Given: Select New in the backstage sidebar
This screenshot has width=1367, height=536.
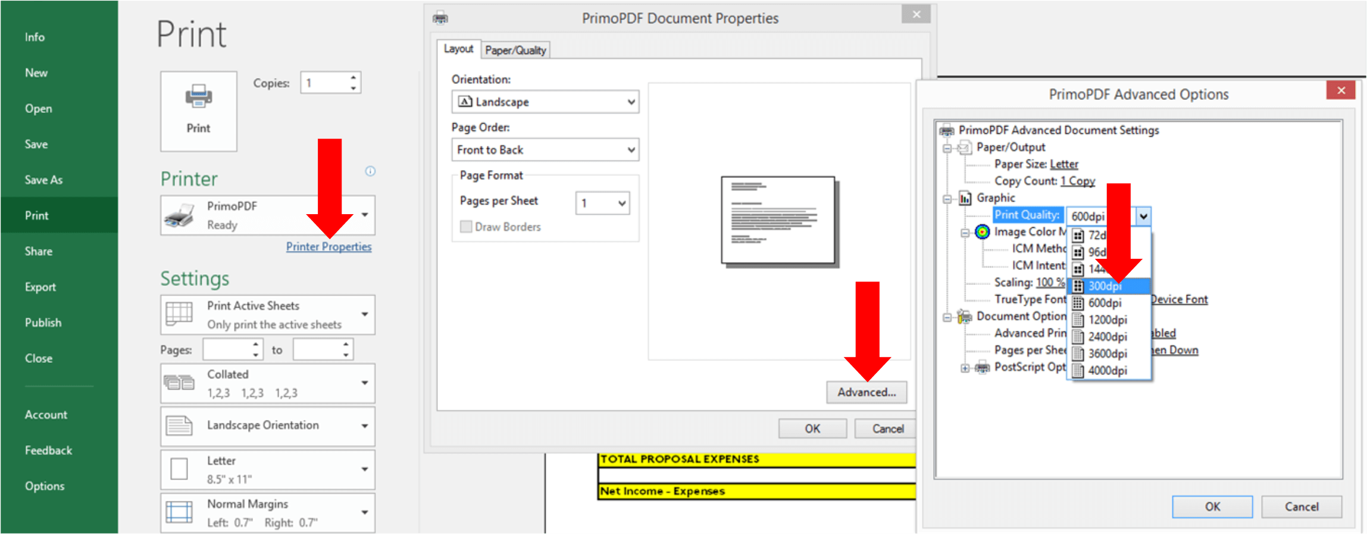Looking at the screenshot, I should pos(36,73).
